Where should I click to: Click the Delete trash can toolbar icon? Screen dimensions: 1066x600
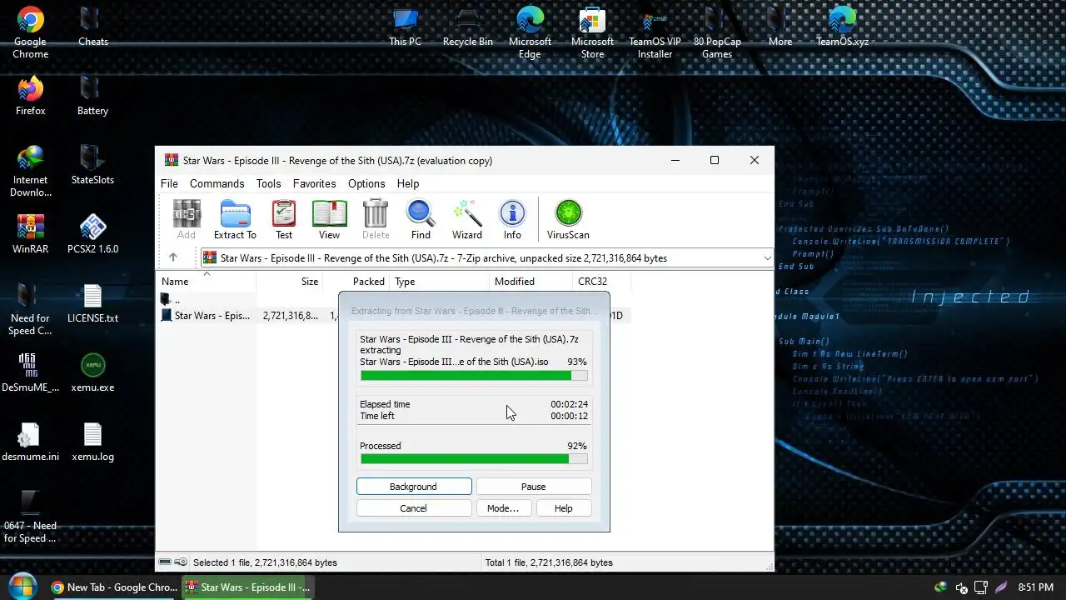376,220
